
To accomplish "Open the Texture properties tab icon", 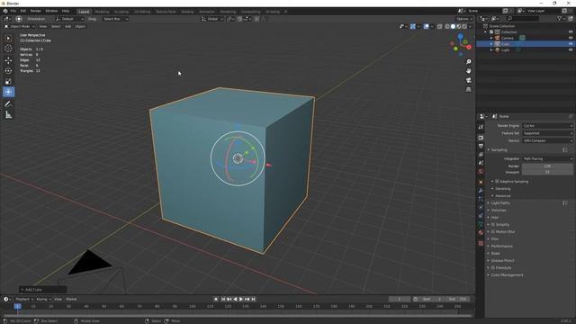I will [481, 243].
